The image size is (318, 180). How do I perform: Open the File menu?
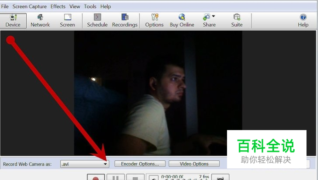5,6
